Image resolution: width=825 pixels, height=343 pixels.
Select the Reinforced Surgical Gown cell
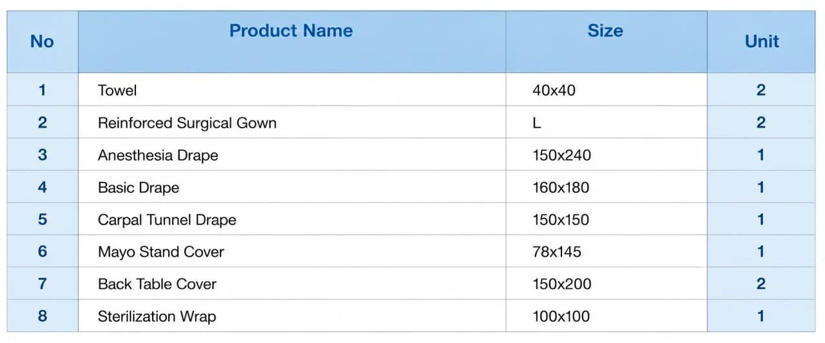point(292,122)
